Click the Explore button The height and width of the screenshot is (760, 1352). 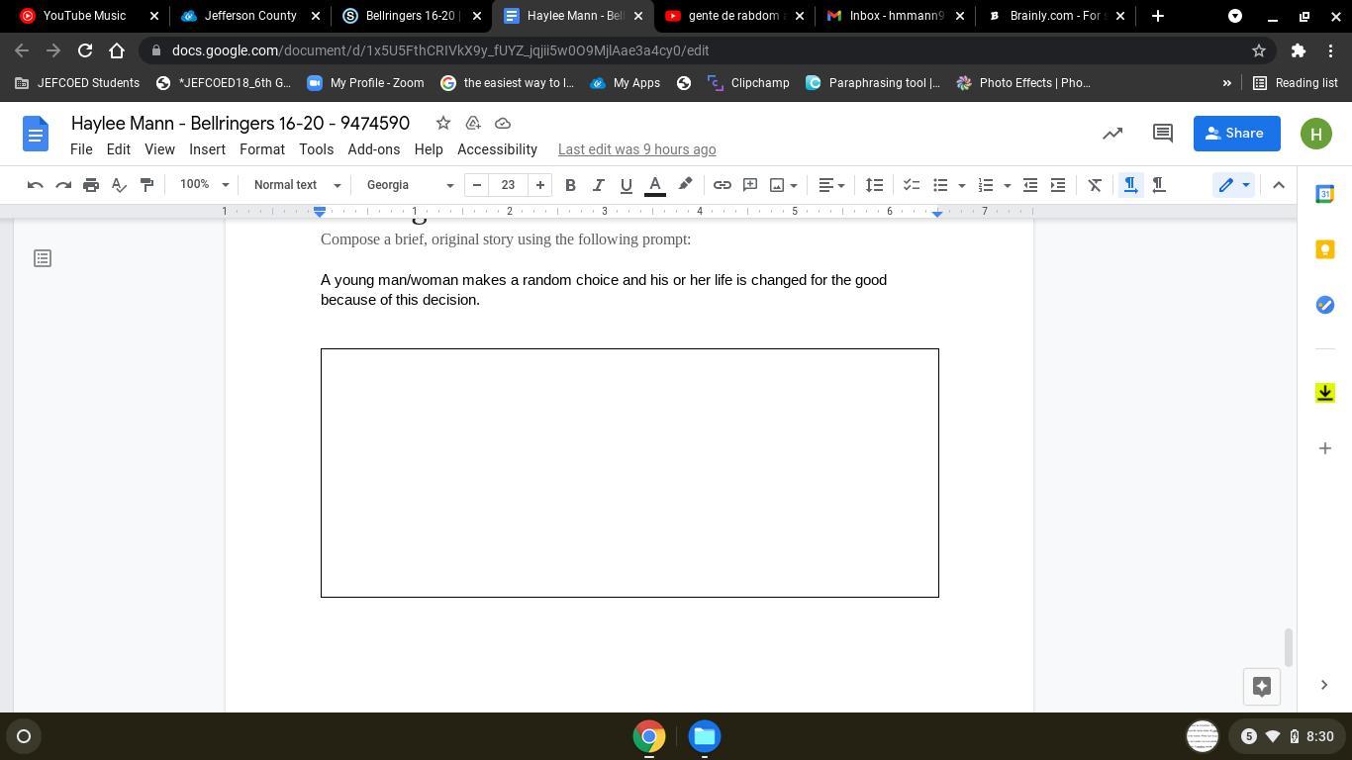(1262, 687)
